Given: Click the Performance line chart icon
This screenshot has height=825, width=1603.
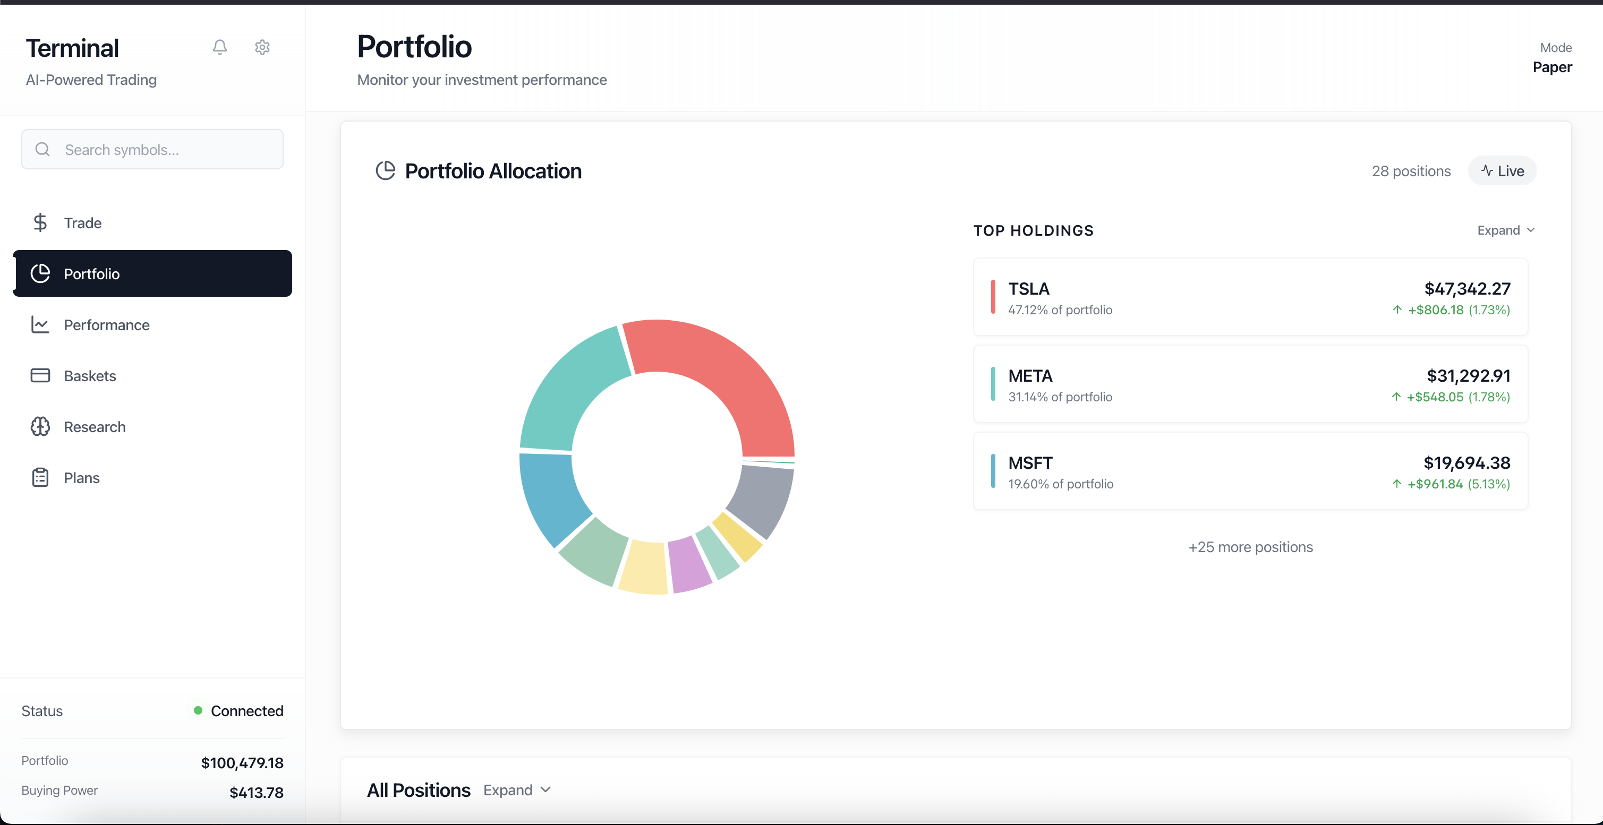Looking at the screenshot, I should 40,325.
